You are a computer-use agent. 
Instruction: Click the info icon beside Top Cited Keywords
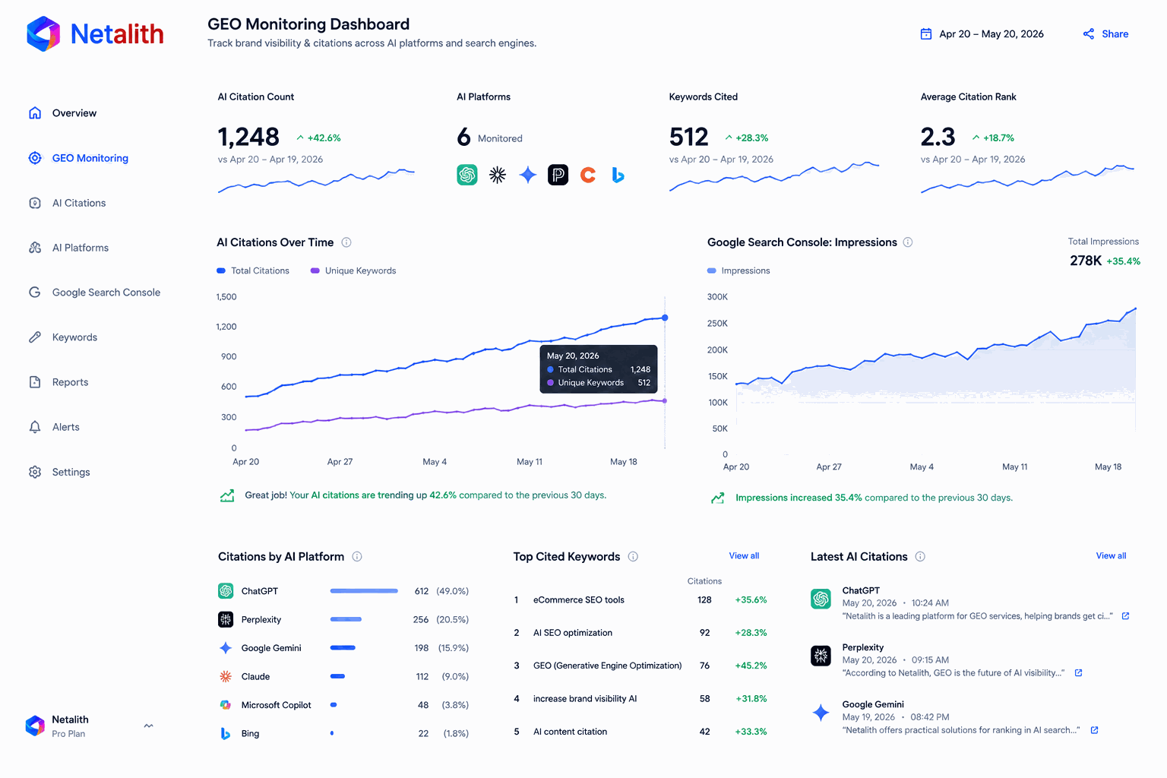(x=633, y=557)
